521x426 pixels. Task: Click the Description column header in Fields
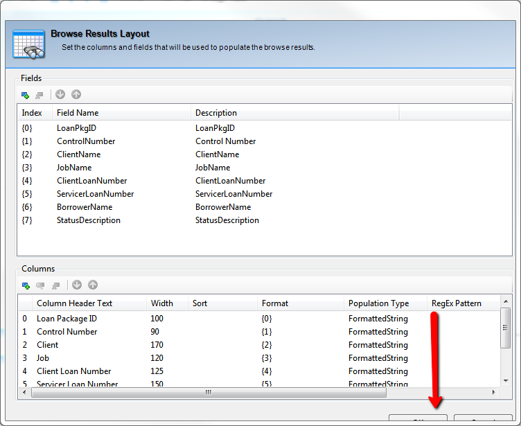tap(215, 113)
